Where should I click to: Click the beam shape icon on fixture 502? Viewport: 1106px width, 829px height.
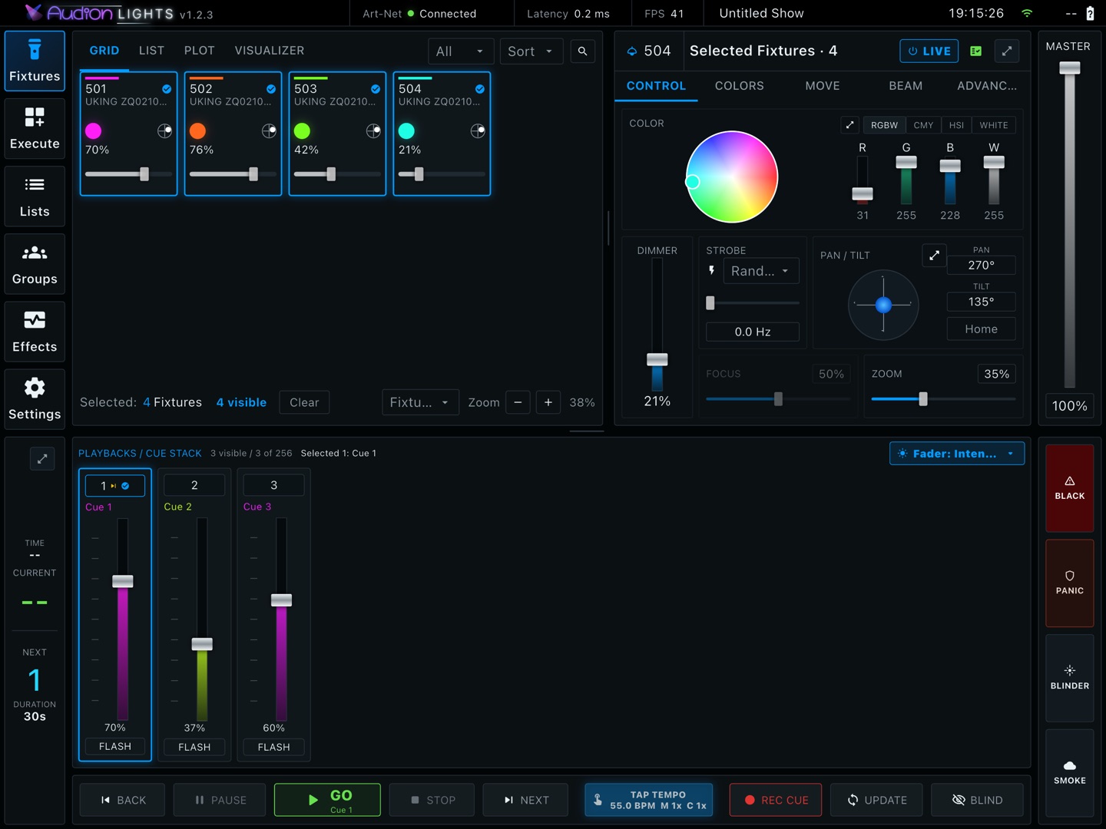point(269,131)
